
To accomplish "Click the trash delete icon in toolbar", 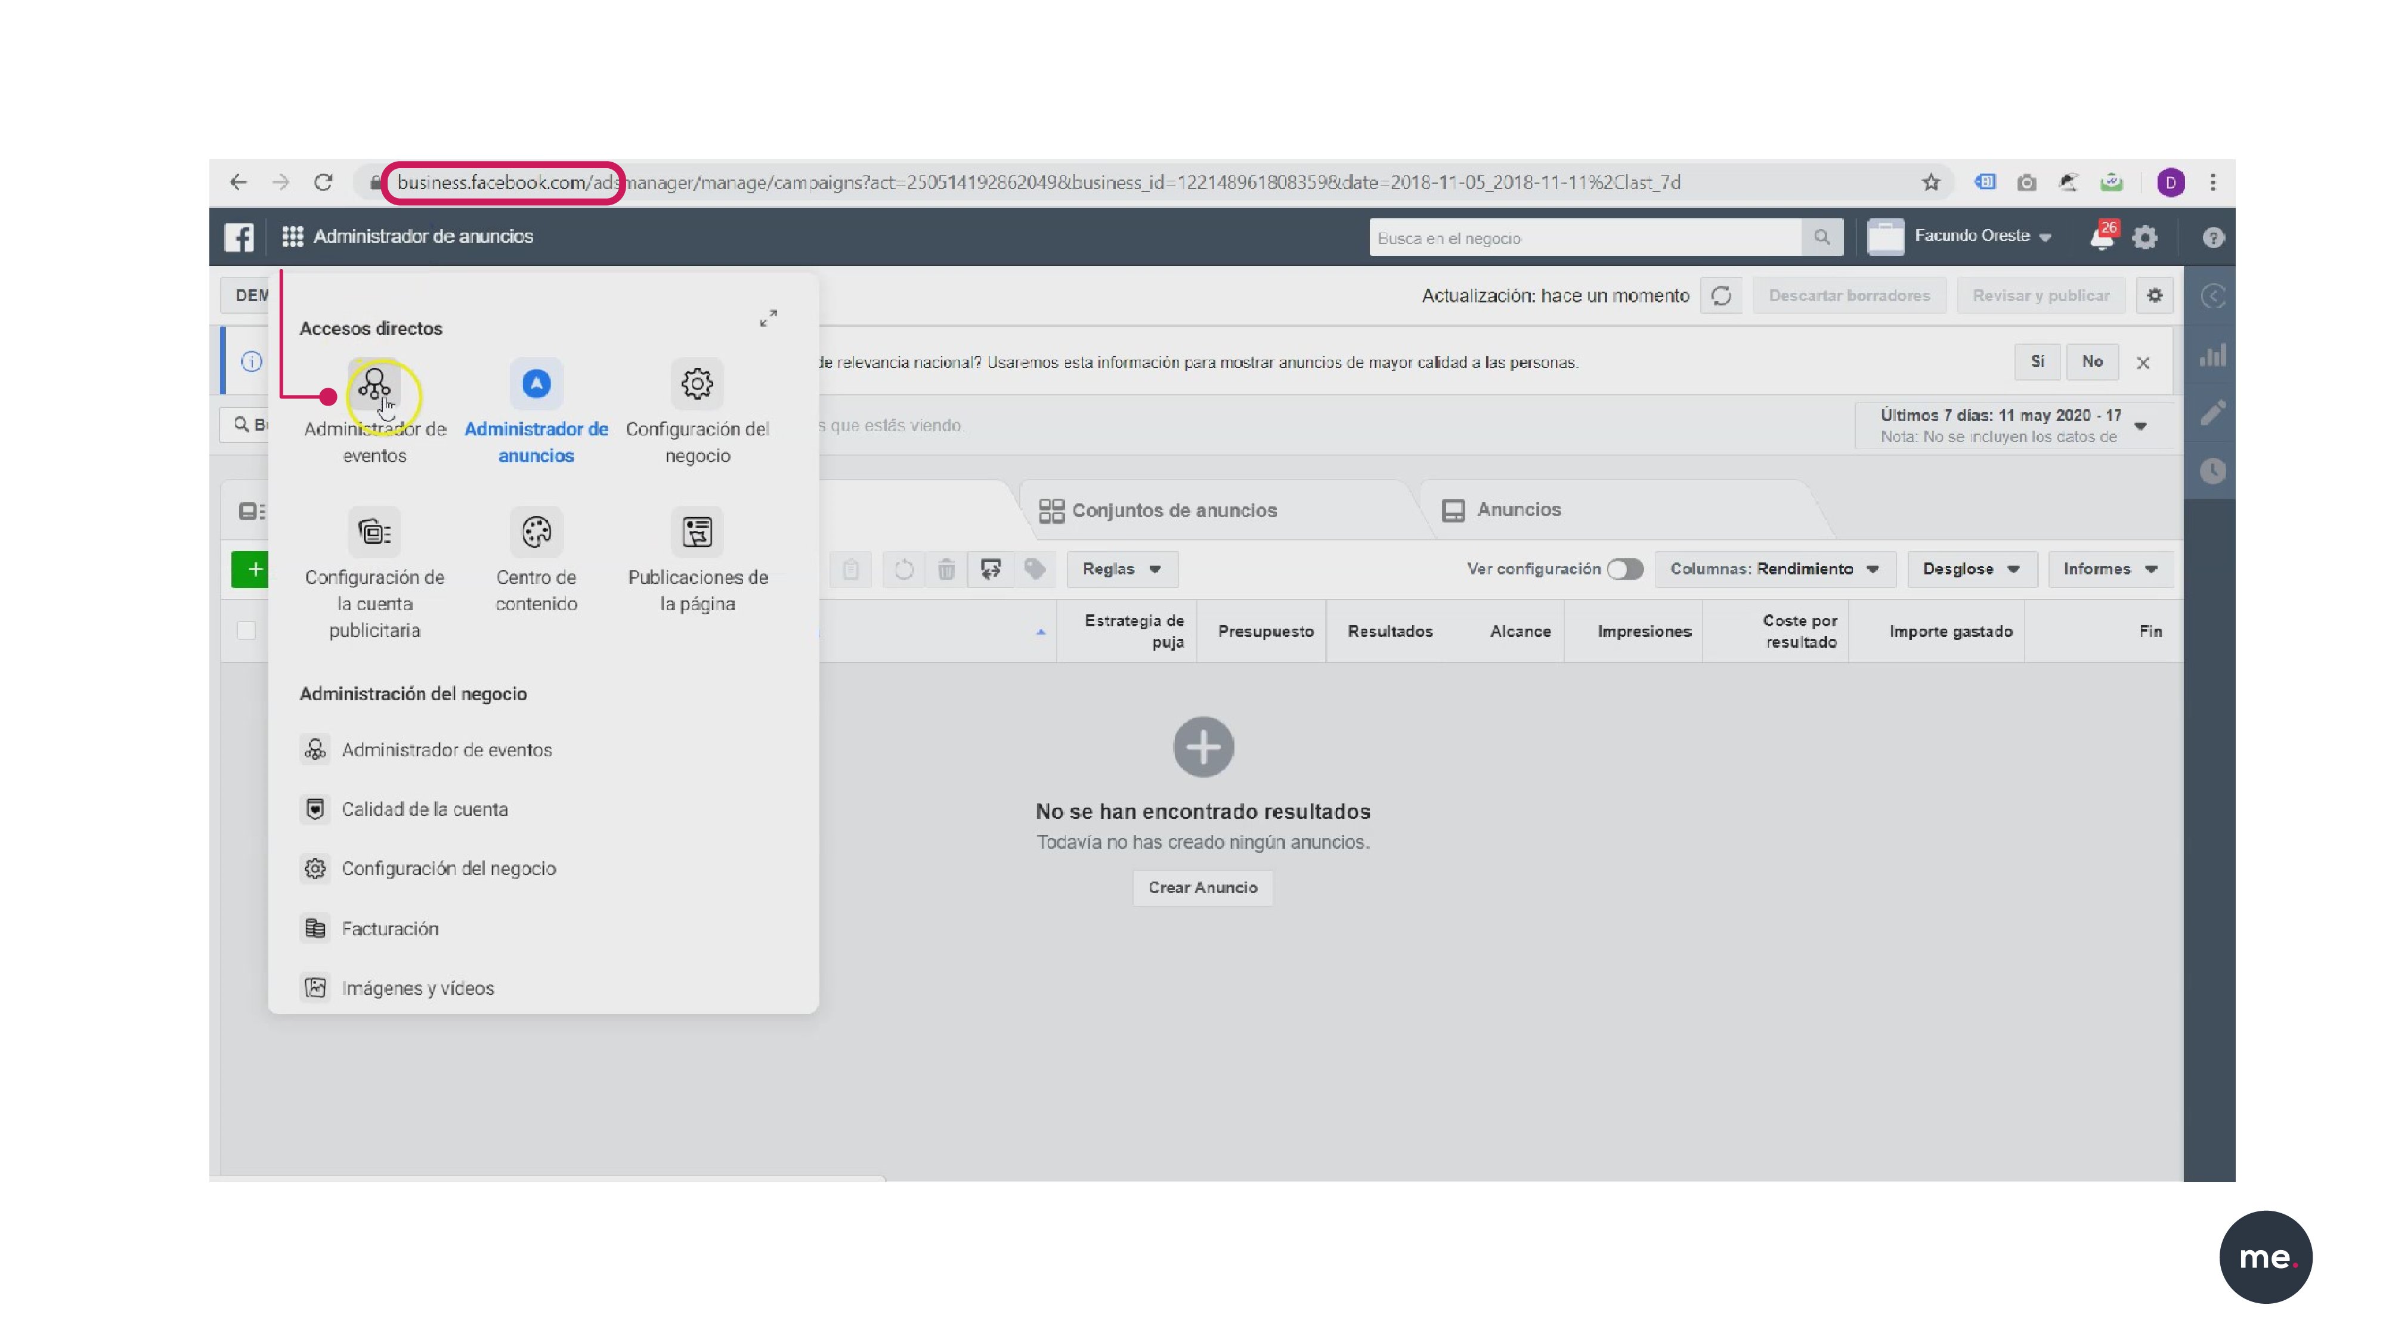I will click(x=946, y=568).
